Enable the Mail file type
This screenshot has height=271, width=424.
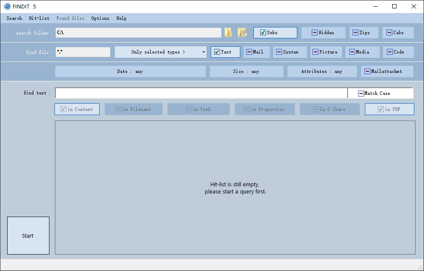[x=257, y=52]
